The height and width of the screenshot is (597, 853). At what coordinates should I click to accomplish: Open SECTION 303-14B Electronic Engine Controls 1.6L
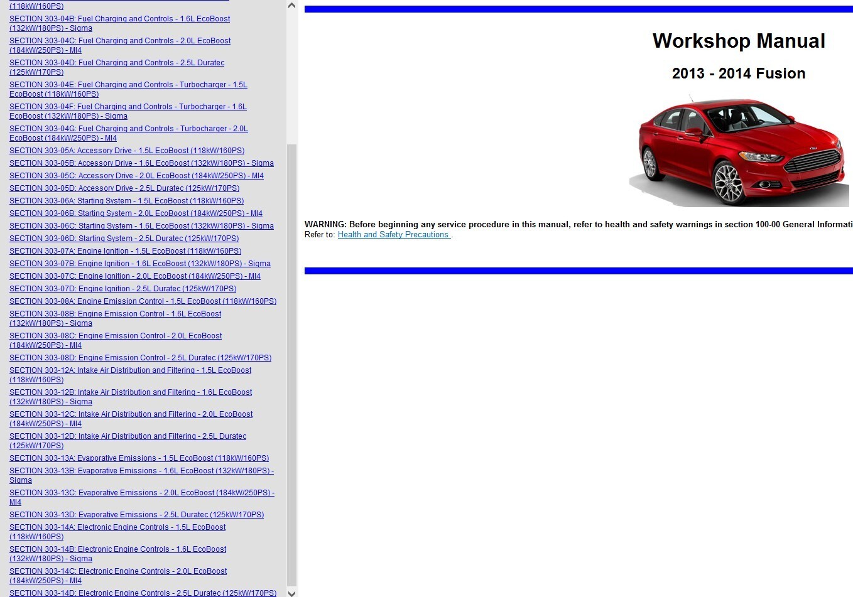[117, 554]
